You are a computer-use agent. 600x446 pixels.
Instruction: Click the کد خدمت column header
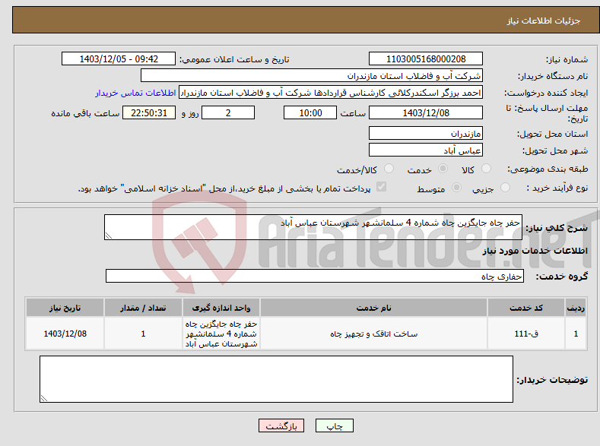coord(525,308)
